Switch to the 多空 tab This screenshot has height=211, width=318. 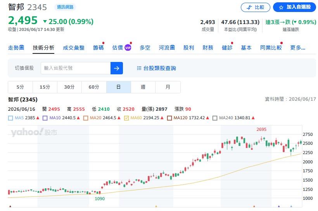pos(145,48)
